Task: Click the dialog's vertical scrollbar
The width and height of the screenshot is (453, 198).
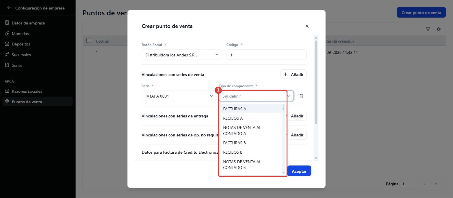Action: (x=316, y=83)
